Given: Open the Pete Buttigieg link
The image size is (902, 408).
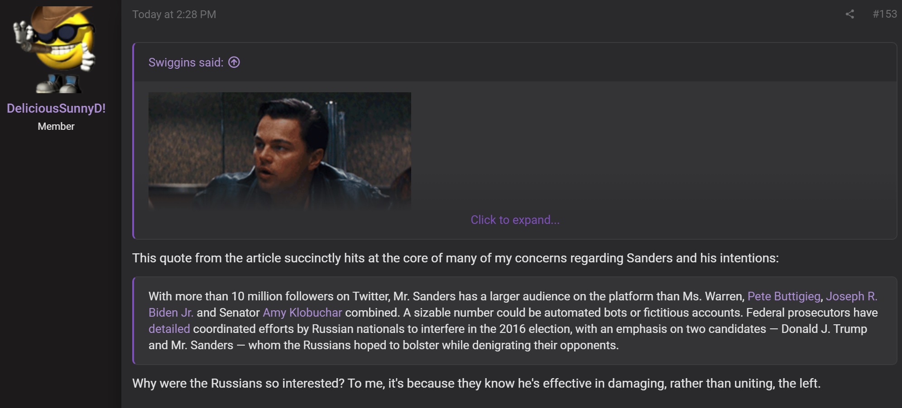Looking at the screenshot, I should click(784, 296).
